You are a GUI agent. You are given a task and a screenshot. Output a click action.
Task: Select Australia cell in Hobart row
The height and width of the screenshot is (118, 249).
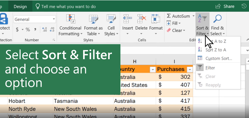point(135,101)
